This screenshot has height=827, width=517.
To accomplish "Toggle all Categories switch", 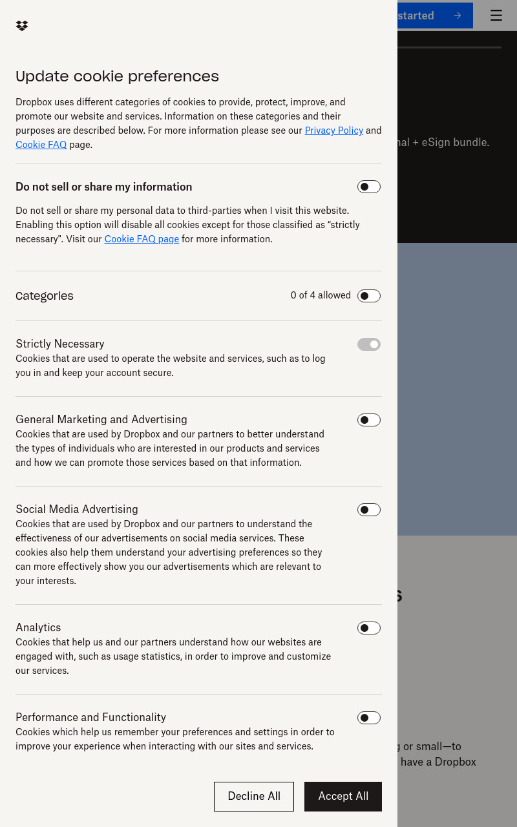I will 369,296.
